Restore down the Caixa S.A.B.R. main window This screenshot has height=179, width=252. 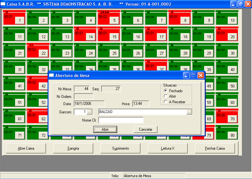[x=241, y=4]
